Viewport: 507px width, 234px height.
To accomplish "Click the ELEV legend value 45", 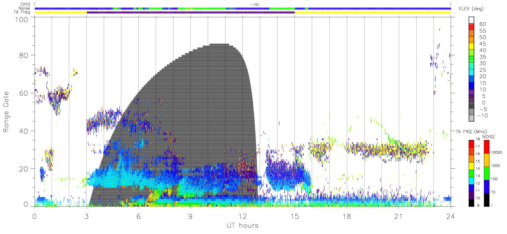I will (x=482, y=44).
